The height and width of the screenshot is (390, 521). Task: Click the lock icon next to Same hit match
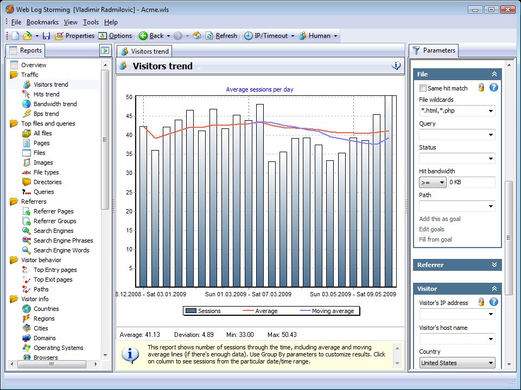[x=482, y=87]
